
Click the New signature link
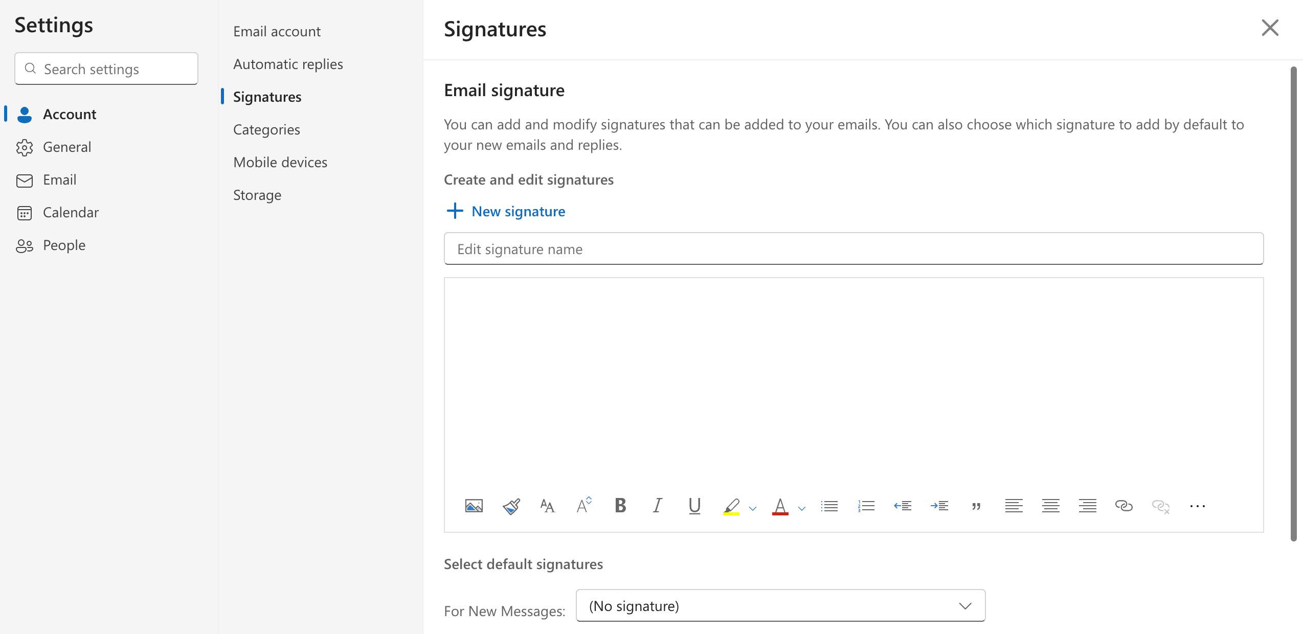point(518,212)
